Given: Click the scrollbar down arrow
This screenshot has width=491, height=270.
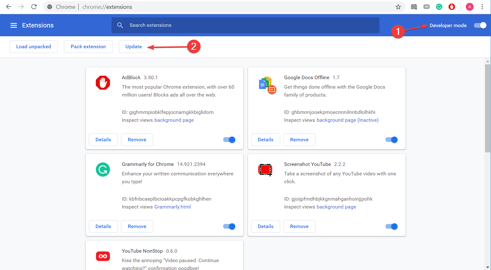Looking at the screenshot, I should (488, 267).
